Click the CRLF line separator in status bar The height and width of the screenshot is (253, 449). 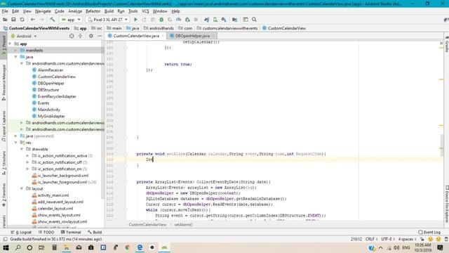[371, 239]
